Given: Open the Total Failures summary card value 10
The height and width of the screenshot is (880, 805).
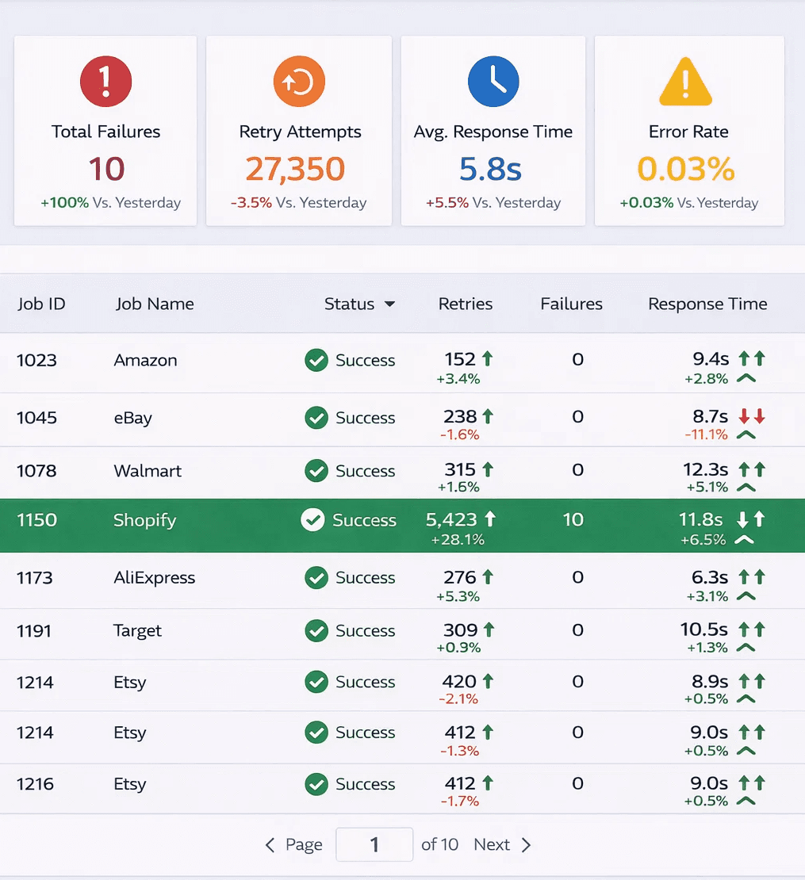Looking at the screenshot, I should (106, 169).
